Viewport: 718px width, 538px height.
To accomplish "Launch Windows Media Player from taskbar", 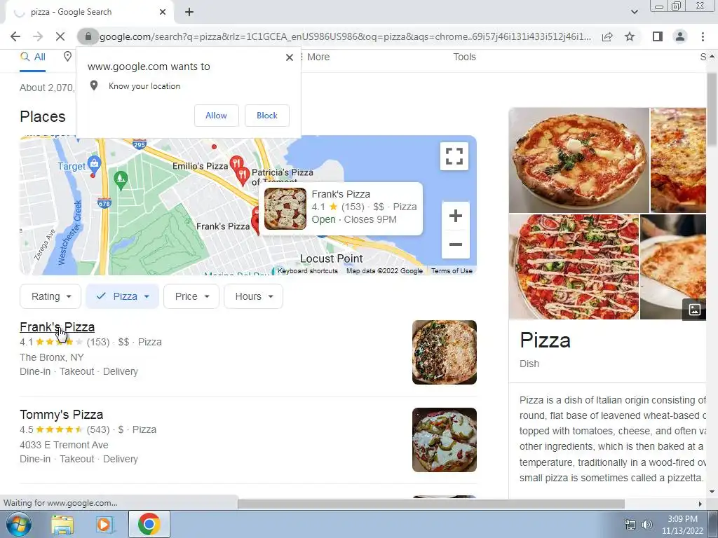I will tap(105, 524).
